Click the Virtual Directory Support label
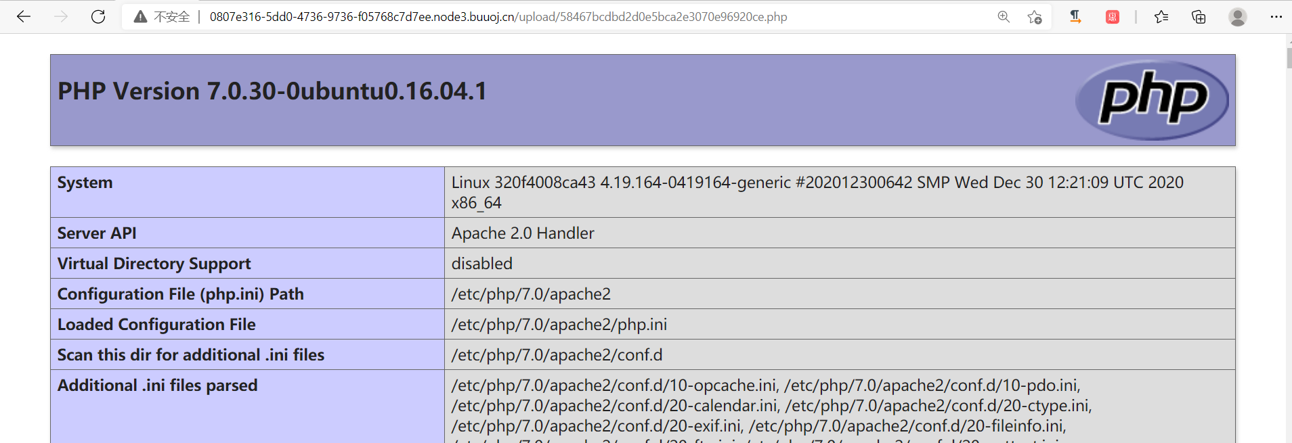 point(154,264)
